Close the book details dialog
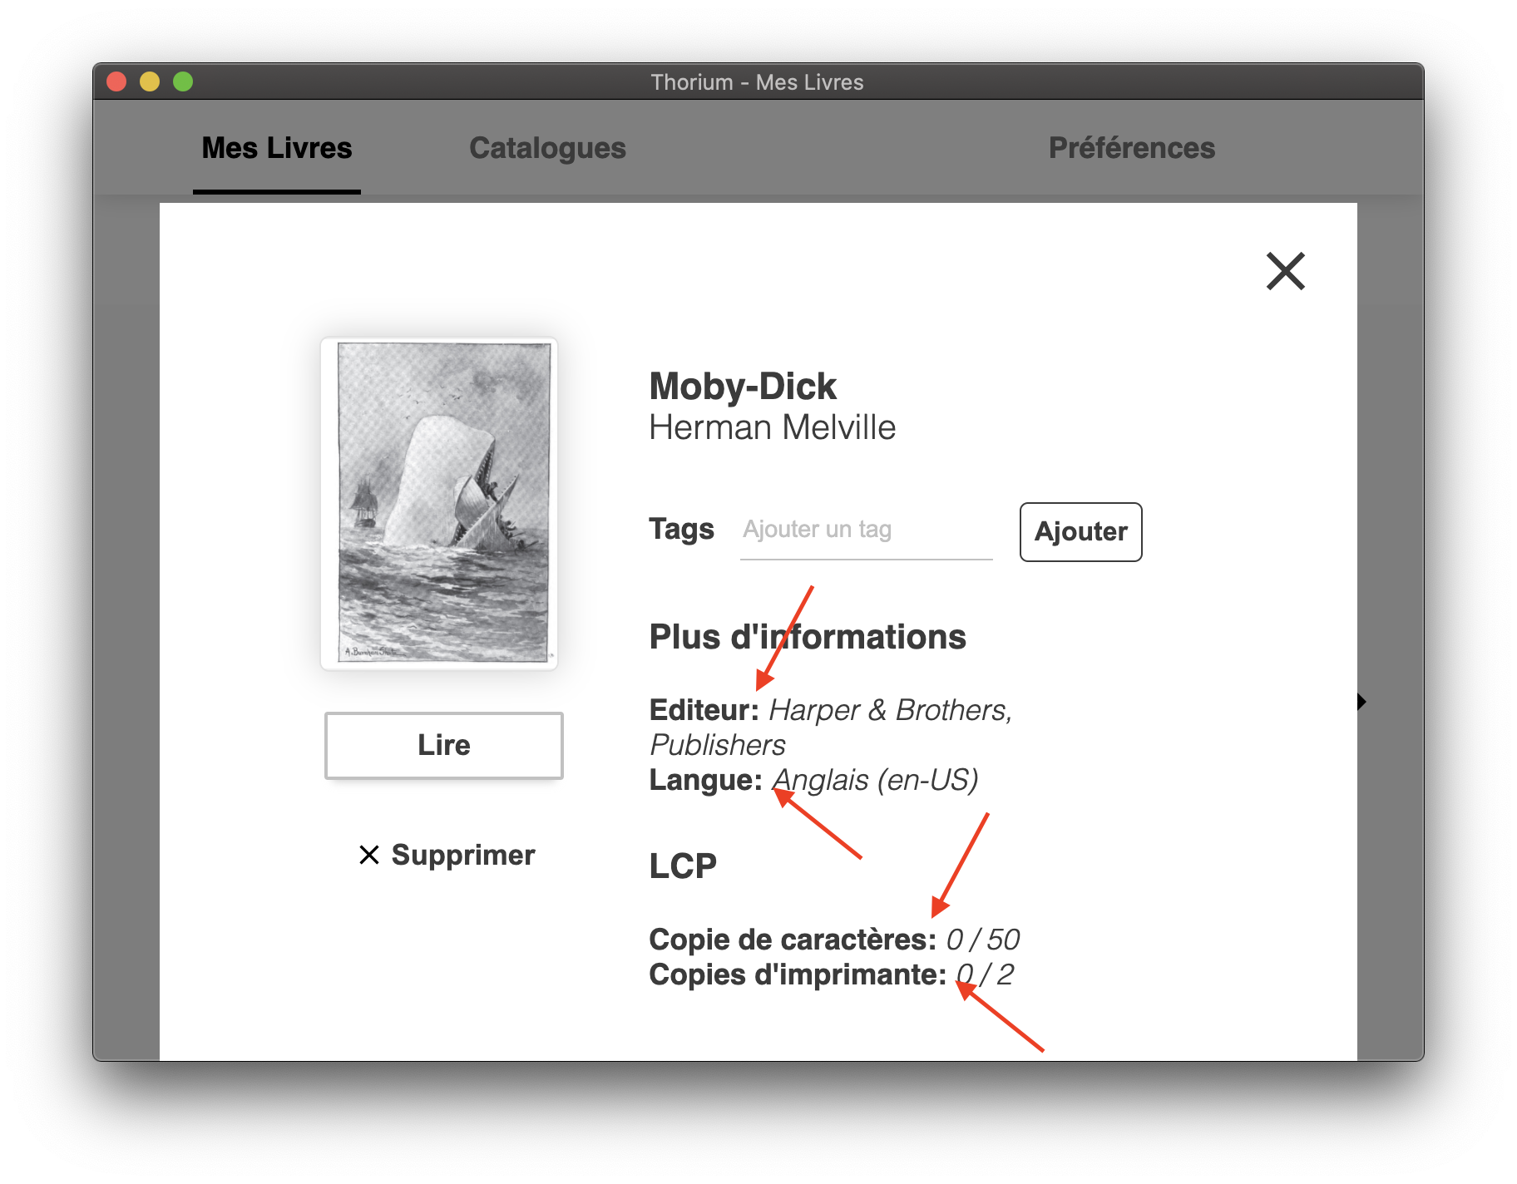 [1285, 271]
